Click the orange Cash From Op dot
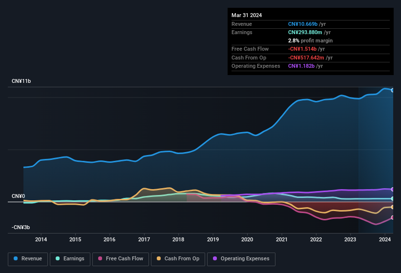Screen dimensions: 401x273 [159, 259]
